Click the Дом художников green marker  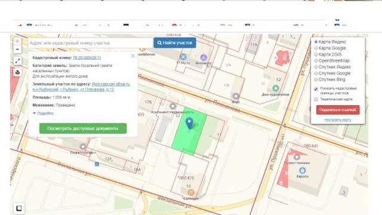(x=276, y=88)
